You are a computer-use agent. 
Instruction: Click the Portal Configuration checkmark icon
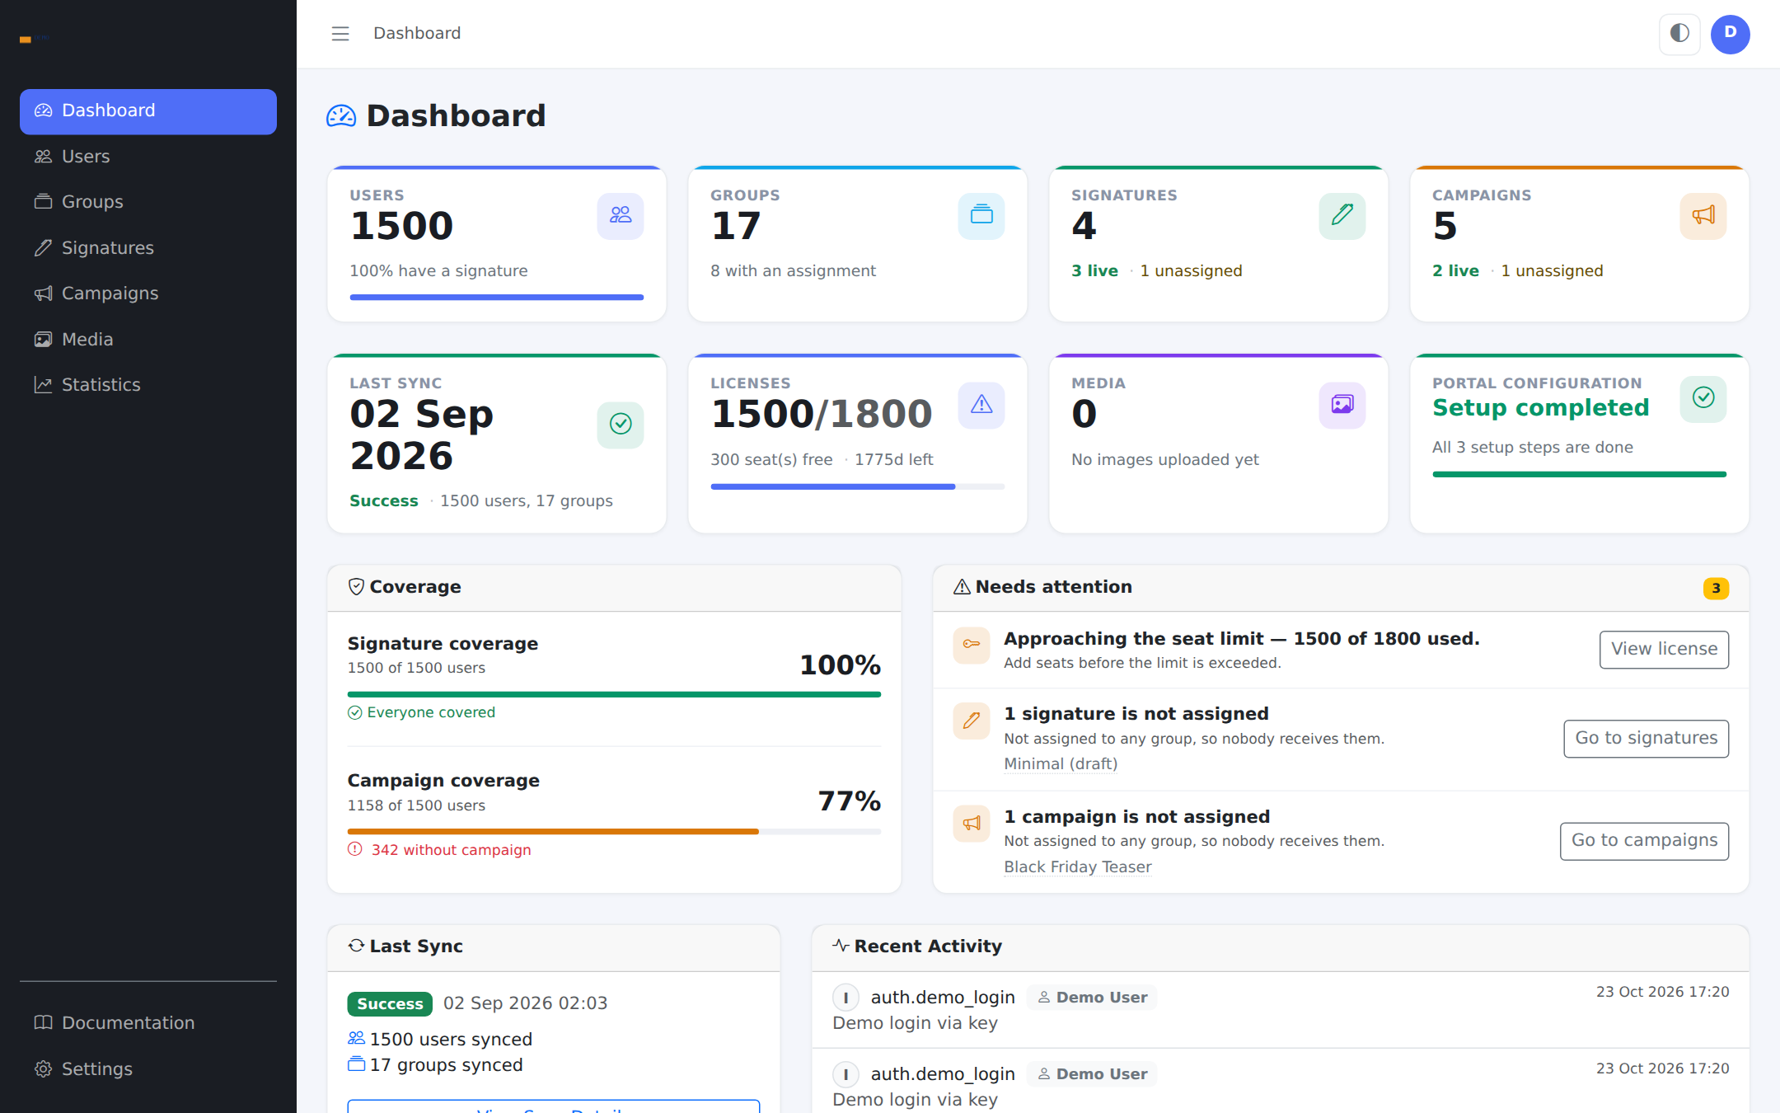tap(1703, 398)
